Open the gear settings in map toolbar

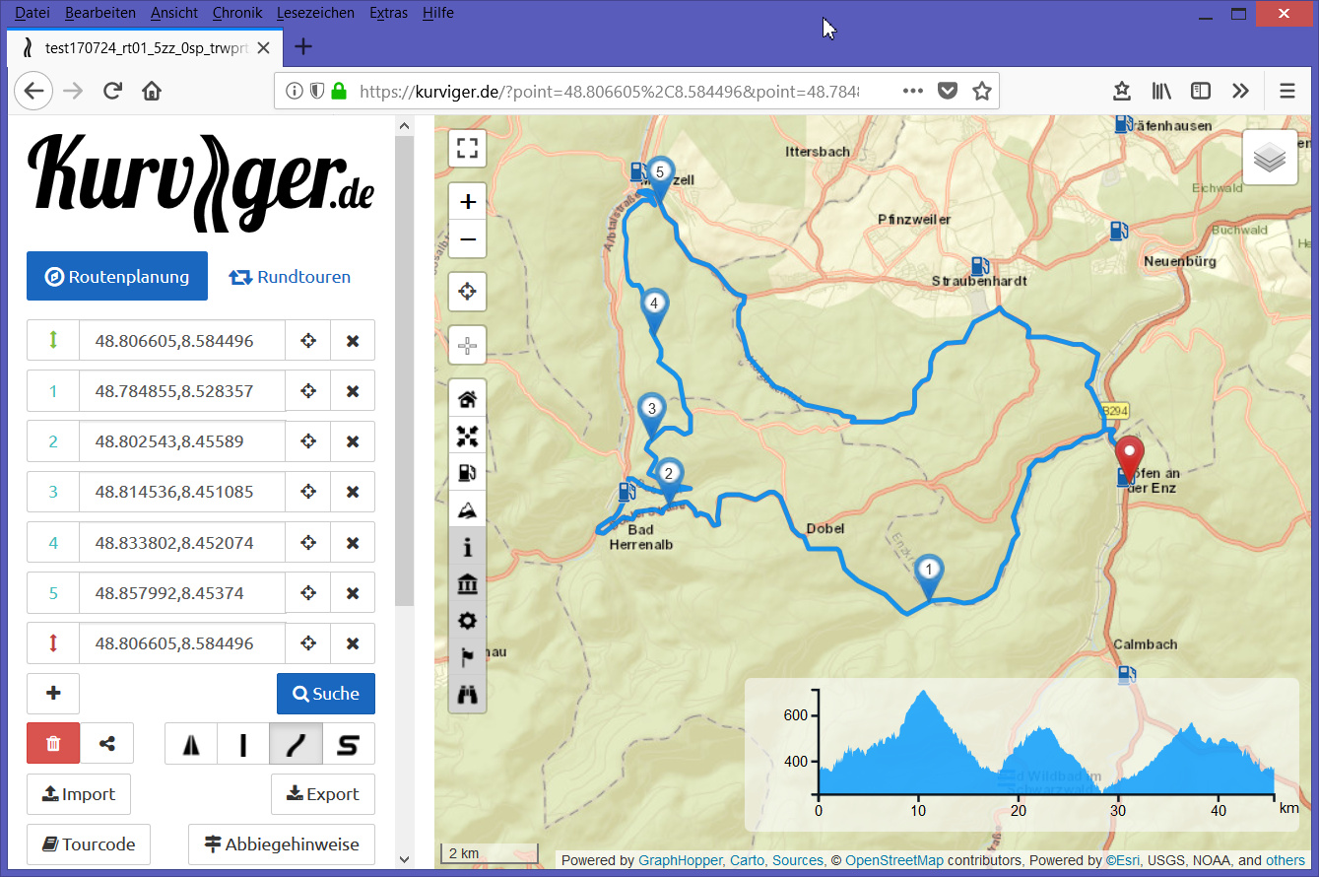(468, 621)
